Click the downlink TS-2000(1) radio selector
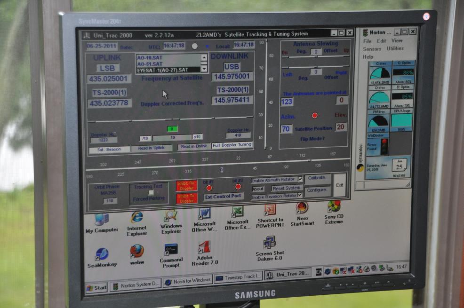Image resolution: width=464 pixels, height=308 pixels. click(232, 90)
